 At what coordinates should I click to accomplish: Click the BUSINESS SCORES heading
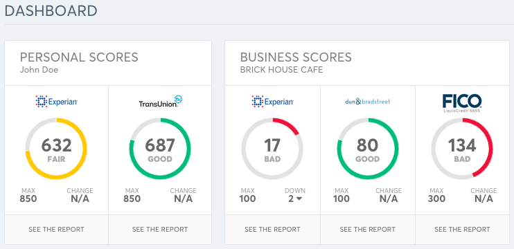point(296,57)
